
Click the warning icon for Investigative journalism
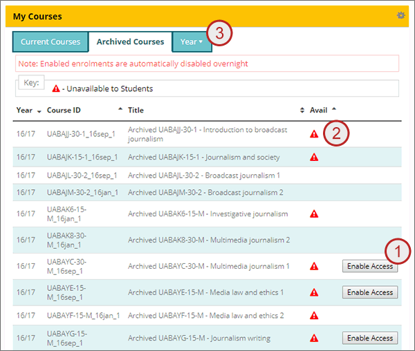[x=314, y=214]
